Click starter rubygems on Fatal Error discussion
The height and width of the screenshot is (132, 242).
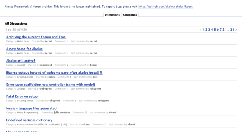pos(54,101)
